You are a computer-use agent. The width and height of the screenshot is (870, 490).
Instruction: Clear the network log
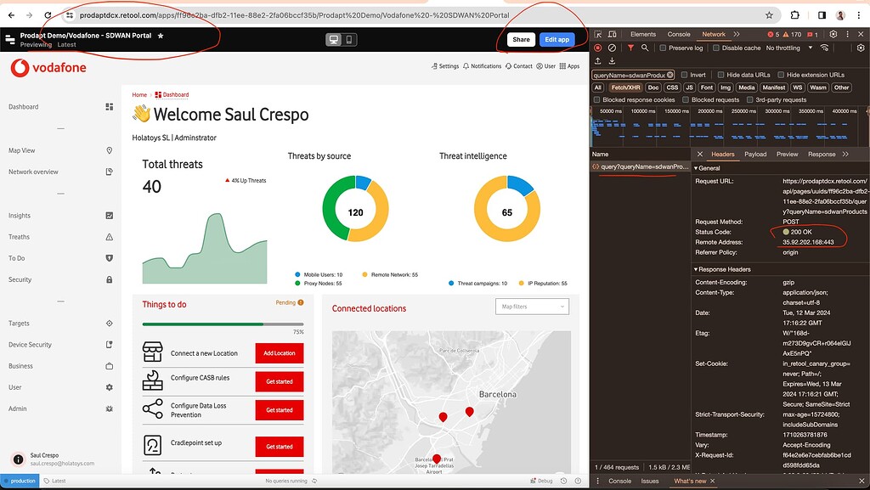coord(612,48)
